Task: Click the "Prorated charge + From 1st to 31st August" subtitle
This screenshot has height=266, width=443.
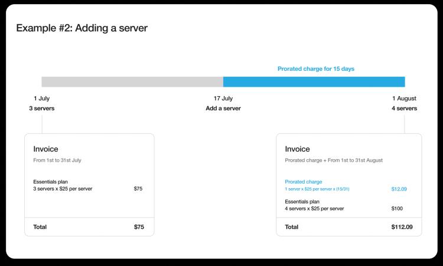Action: (x=334, y=160)
